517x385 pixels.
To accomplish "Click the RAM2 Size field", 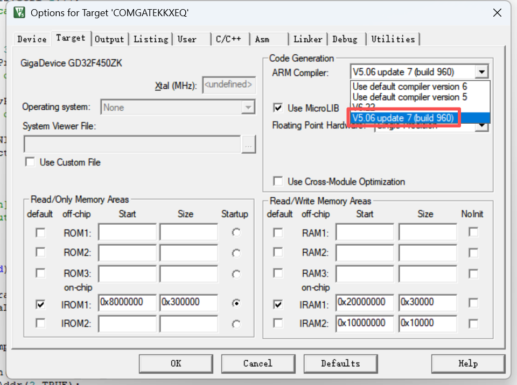I will [428, 253].
